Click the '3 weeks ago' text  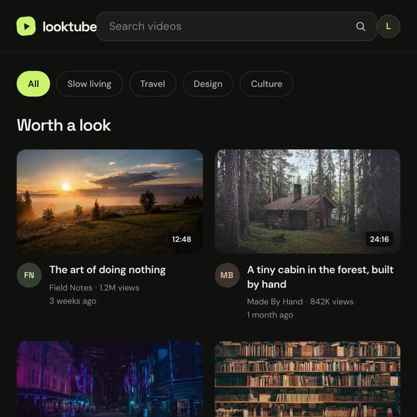73,301
